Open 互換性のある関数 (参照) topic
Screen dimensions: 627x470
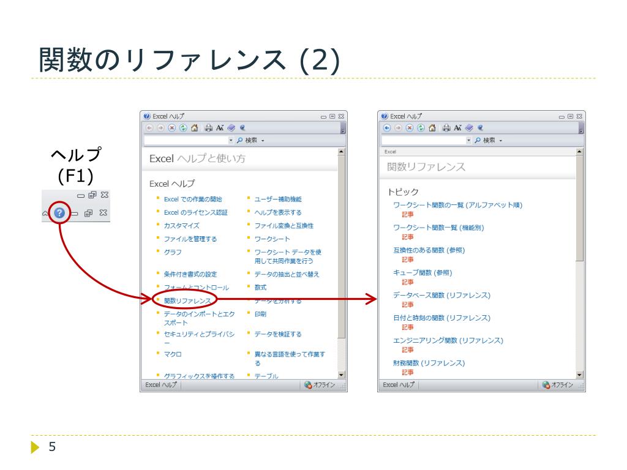point(429,250)
